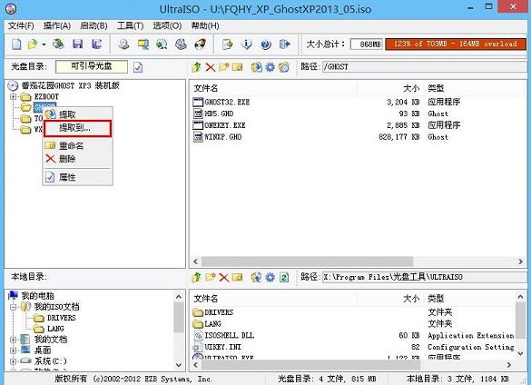The height and width of the screenshot is (385, 531).
Task: Click the disc label icon next to image gear
Action: coord(284,67)
